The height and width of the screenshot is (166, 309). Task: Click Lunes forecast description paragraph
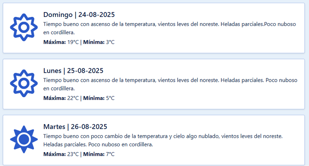click(170, 84)
